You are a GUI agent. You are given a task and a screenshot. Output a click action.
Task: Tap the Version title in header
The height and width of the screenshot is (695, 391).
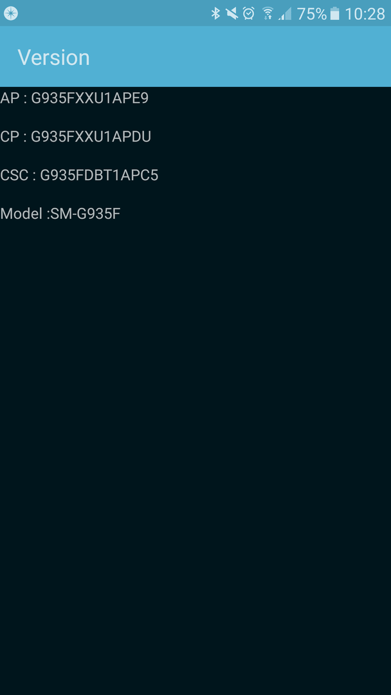pyautogui.click(x=53, y=58)
